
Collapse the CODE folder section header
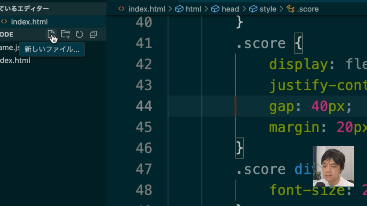pyautogui.click(x=7, y=34)
